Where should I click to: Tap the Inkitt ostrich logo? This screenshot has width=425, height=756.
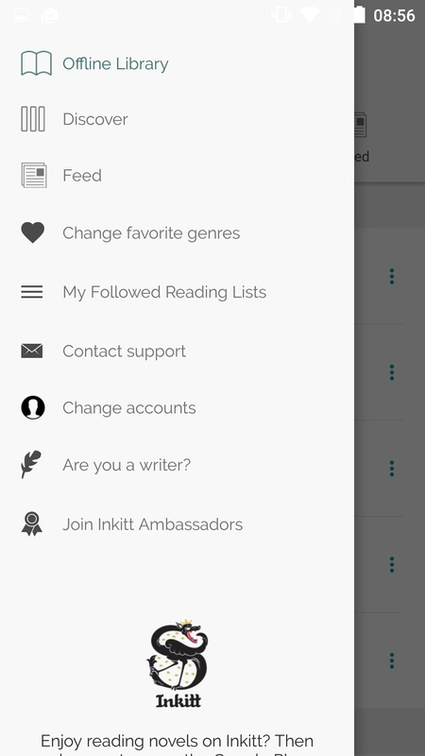(178, 663)
